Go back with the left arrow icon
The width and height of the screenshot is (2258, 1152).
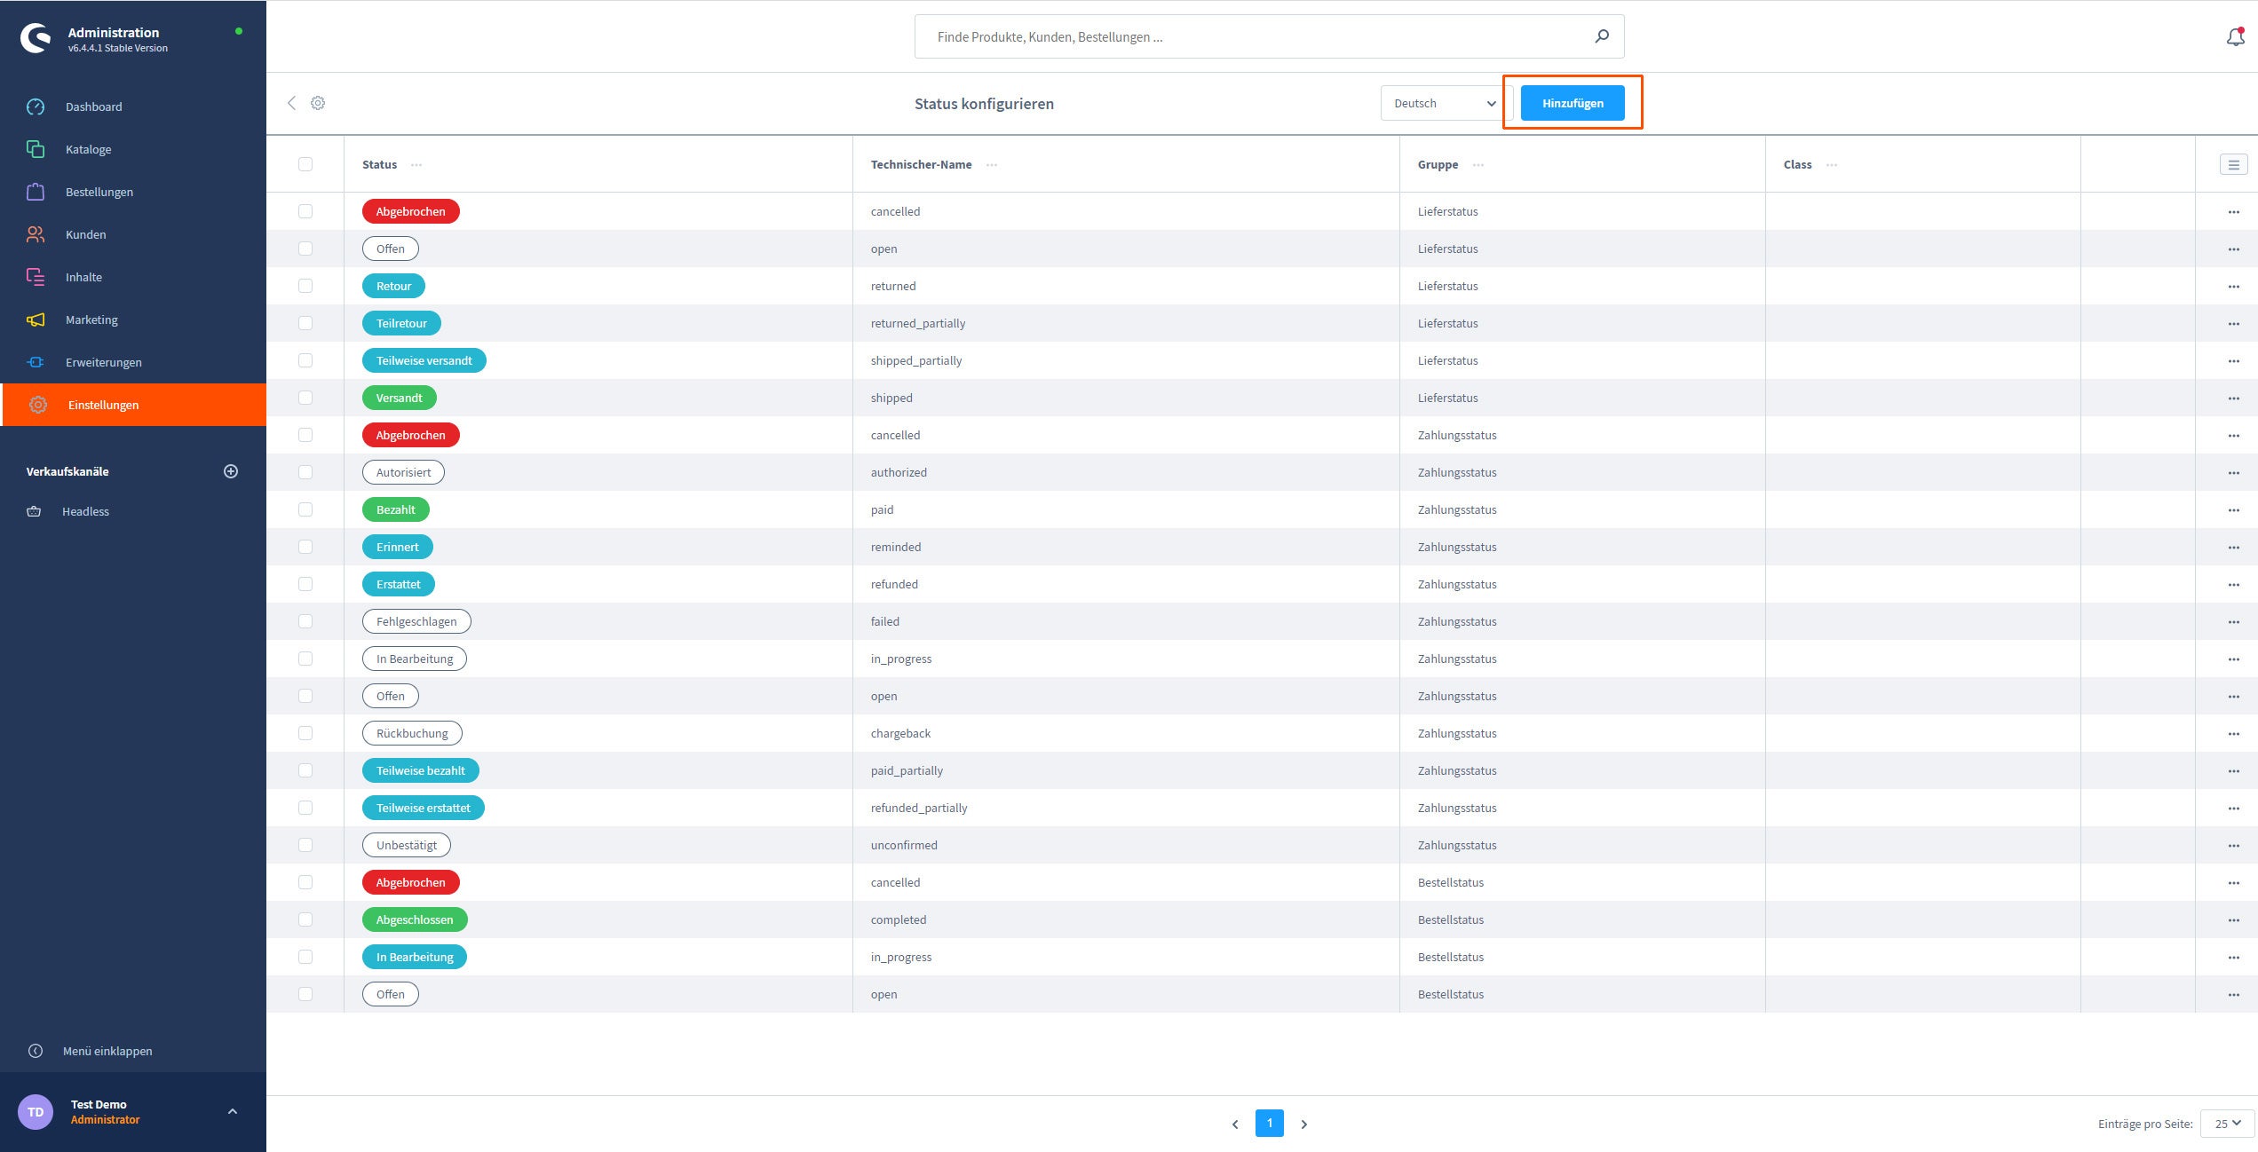pyautogui.click(x=291, y=103)
